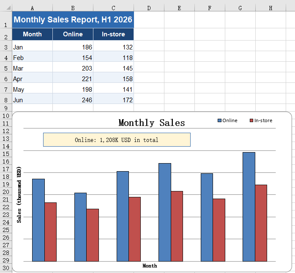Select row 1 header
This screenshot has width=295, height=273.
6,20
